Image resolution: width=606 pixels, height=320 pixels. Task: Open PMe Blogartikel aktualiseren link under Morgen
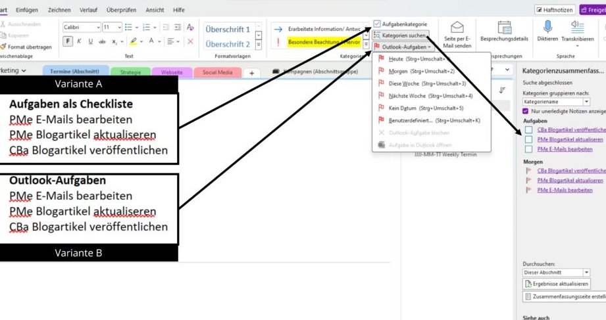tap(570, 180)
